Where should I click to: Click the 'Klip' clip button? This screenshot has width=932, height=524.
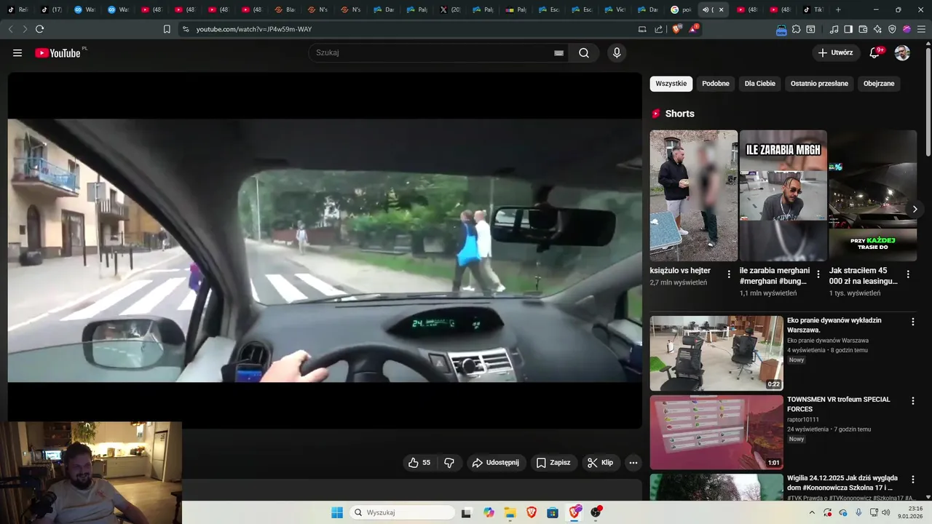[x=601, y=462]
